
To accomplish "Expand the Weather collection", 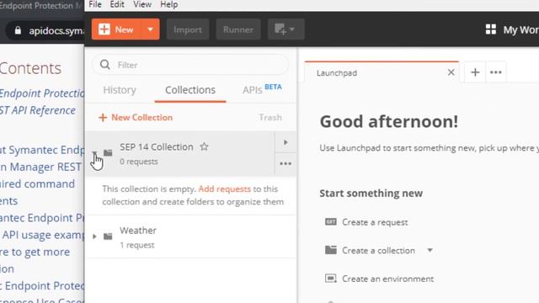I will pyautogui.click(x=94, y=237).
